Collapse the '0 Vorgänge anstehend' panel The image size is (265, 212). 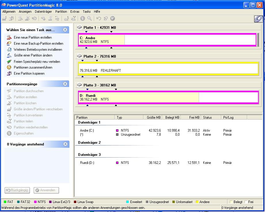tap(65, 144)
